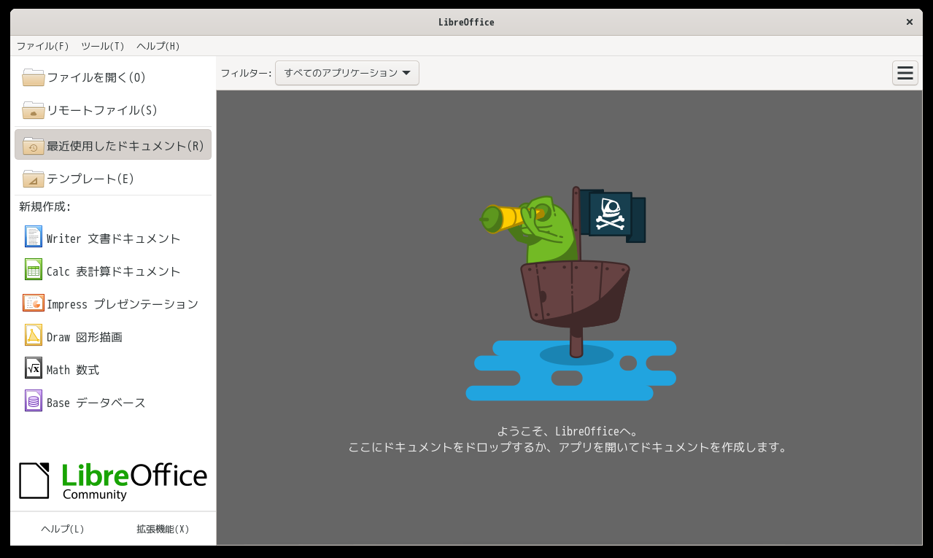The width and height of the screenshot is (933, 558).
Task: Click the Math formula icon
Action: click(x=34, y=368)
